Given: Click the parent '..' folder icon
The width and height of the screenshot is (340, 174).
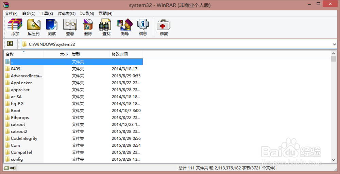Looking at the screenshot, I should coord(7,62).
